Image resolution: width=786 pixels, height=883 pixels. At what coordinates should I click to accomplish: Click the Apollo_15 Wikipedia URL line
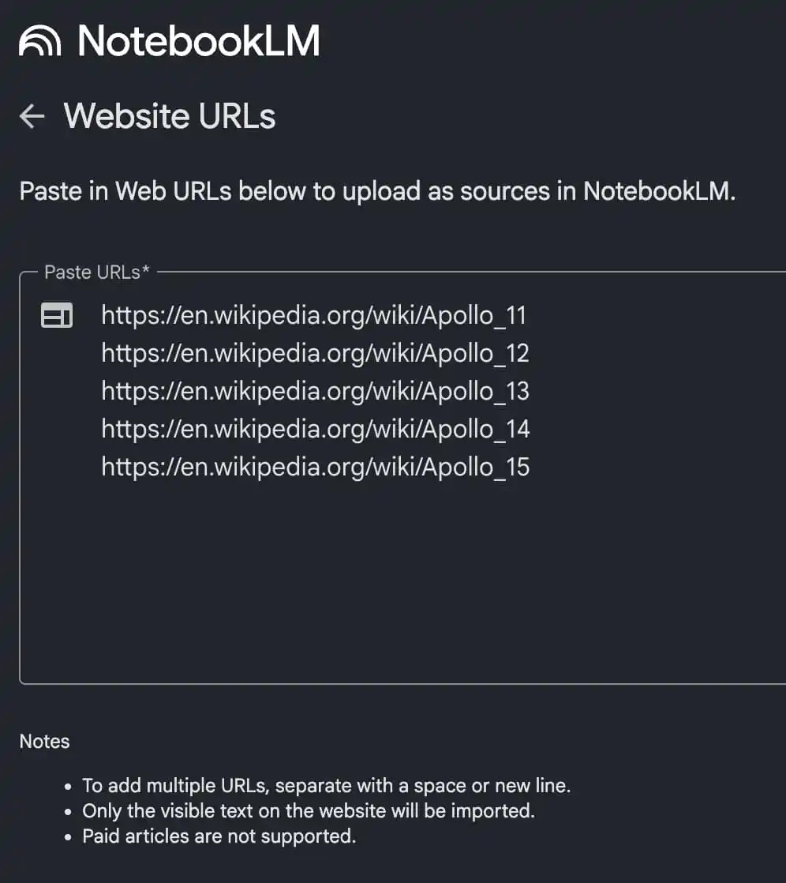click(x=315, y=467)
